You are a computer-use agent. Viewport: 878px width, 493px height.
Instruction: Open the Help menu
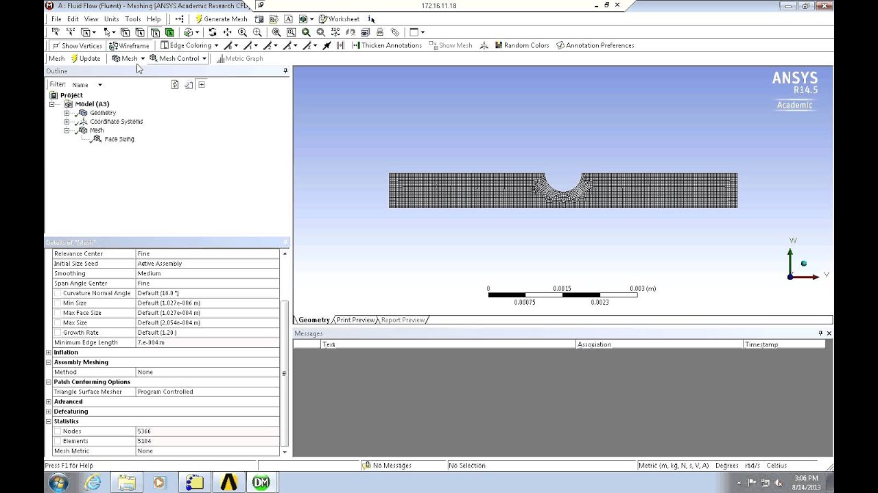(154, 19)
